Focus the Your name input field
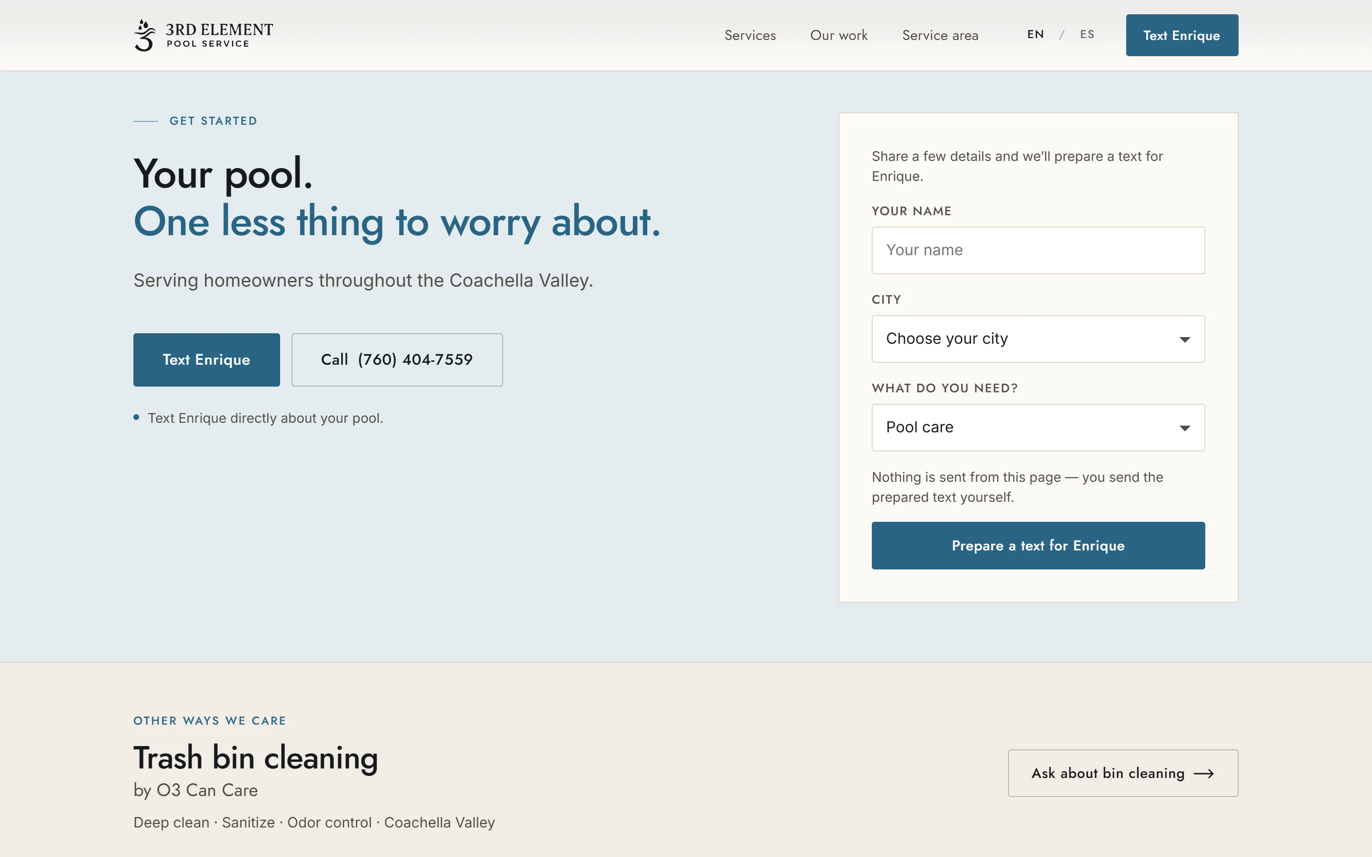The image size is (1372, 857). [x=1038, y=250]
